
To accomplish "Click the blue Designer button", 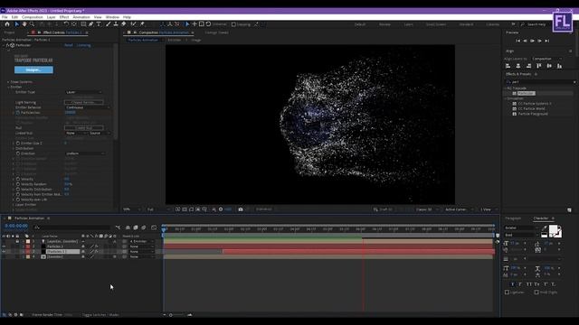I will [x=33, y=70].
